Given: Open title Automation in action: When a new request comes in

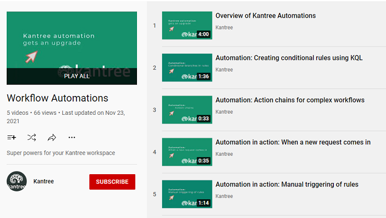Looking at the screenshot, I should coord(293,142).
